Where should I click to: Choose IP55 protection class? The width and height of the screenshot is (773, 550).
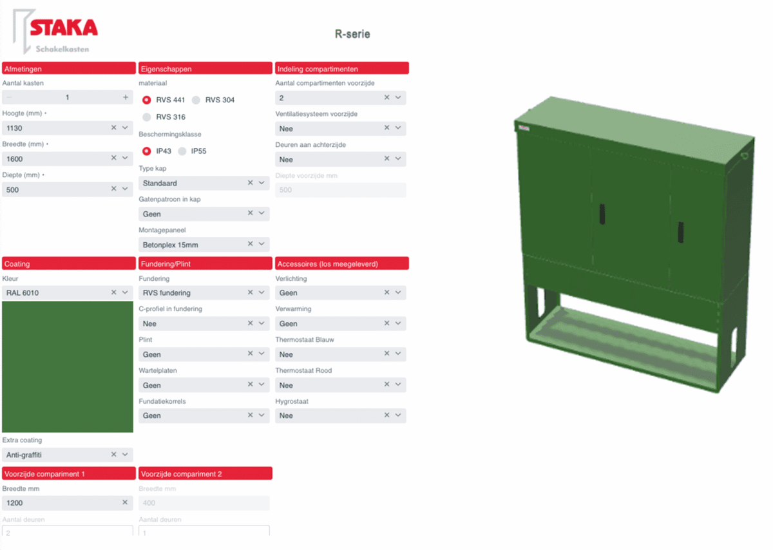(182, 151)
